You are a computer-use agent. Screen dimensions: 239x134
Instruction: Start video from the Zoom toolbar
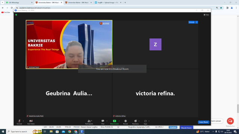coord(31,122)
